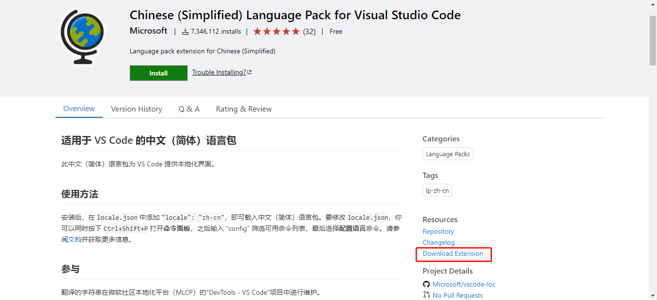The width and height of the screenshot is (657, 300).
Task: Open the No Pull Requests link
Action: point(458,295)
